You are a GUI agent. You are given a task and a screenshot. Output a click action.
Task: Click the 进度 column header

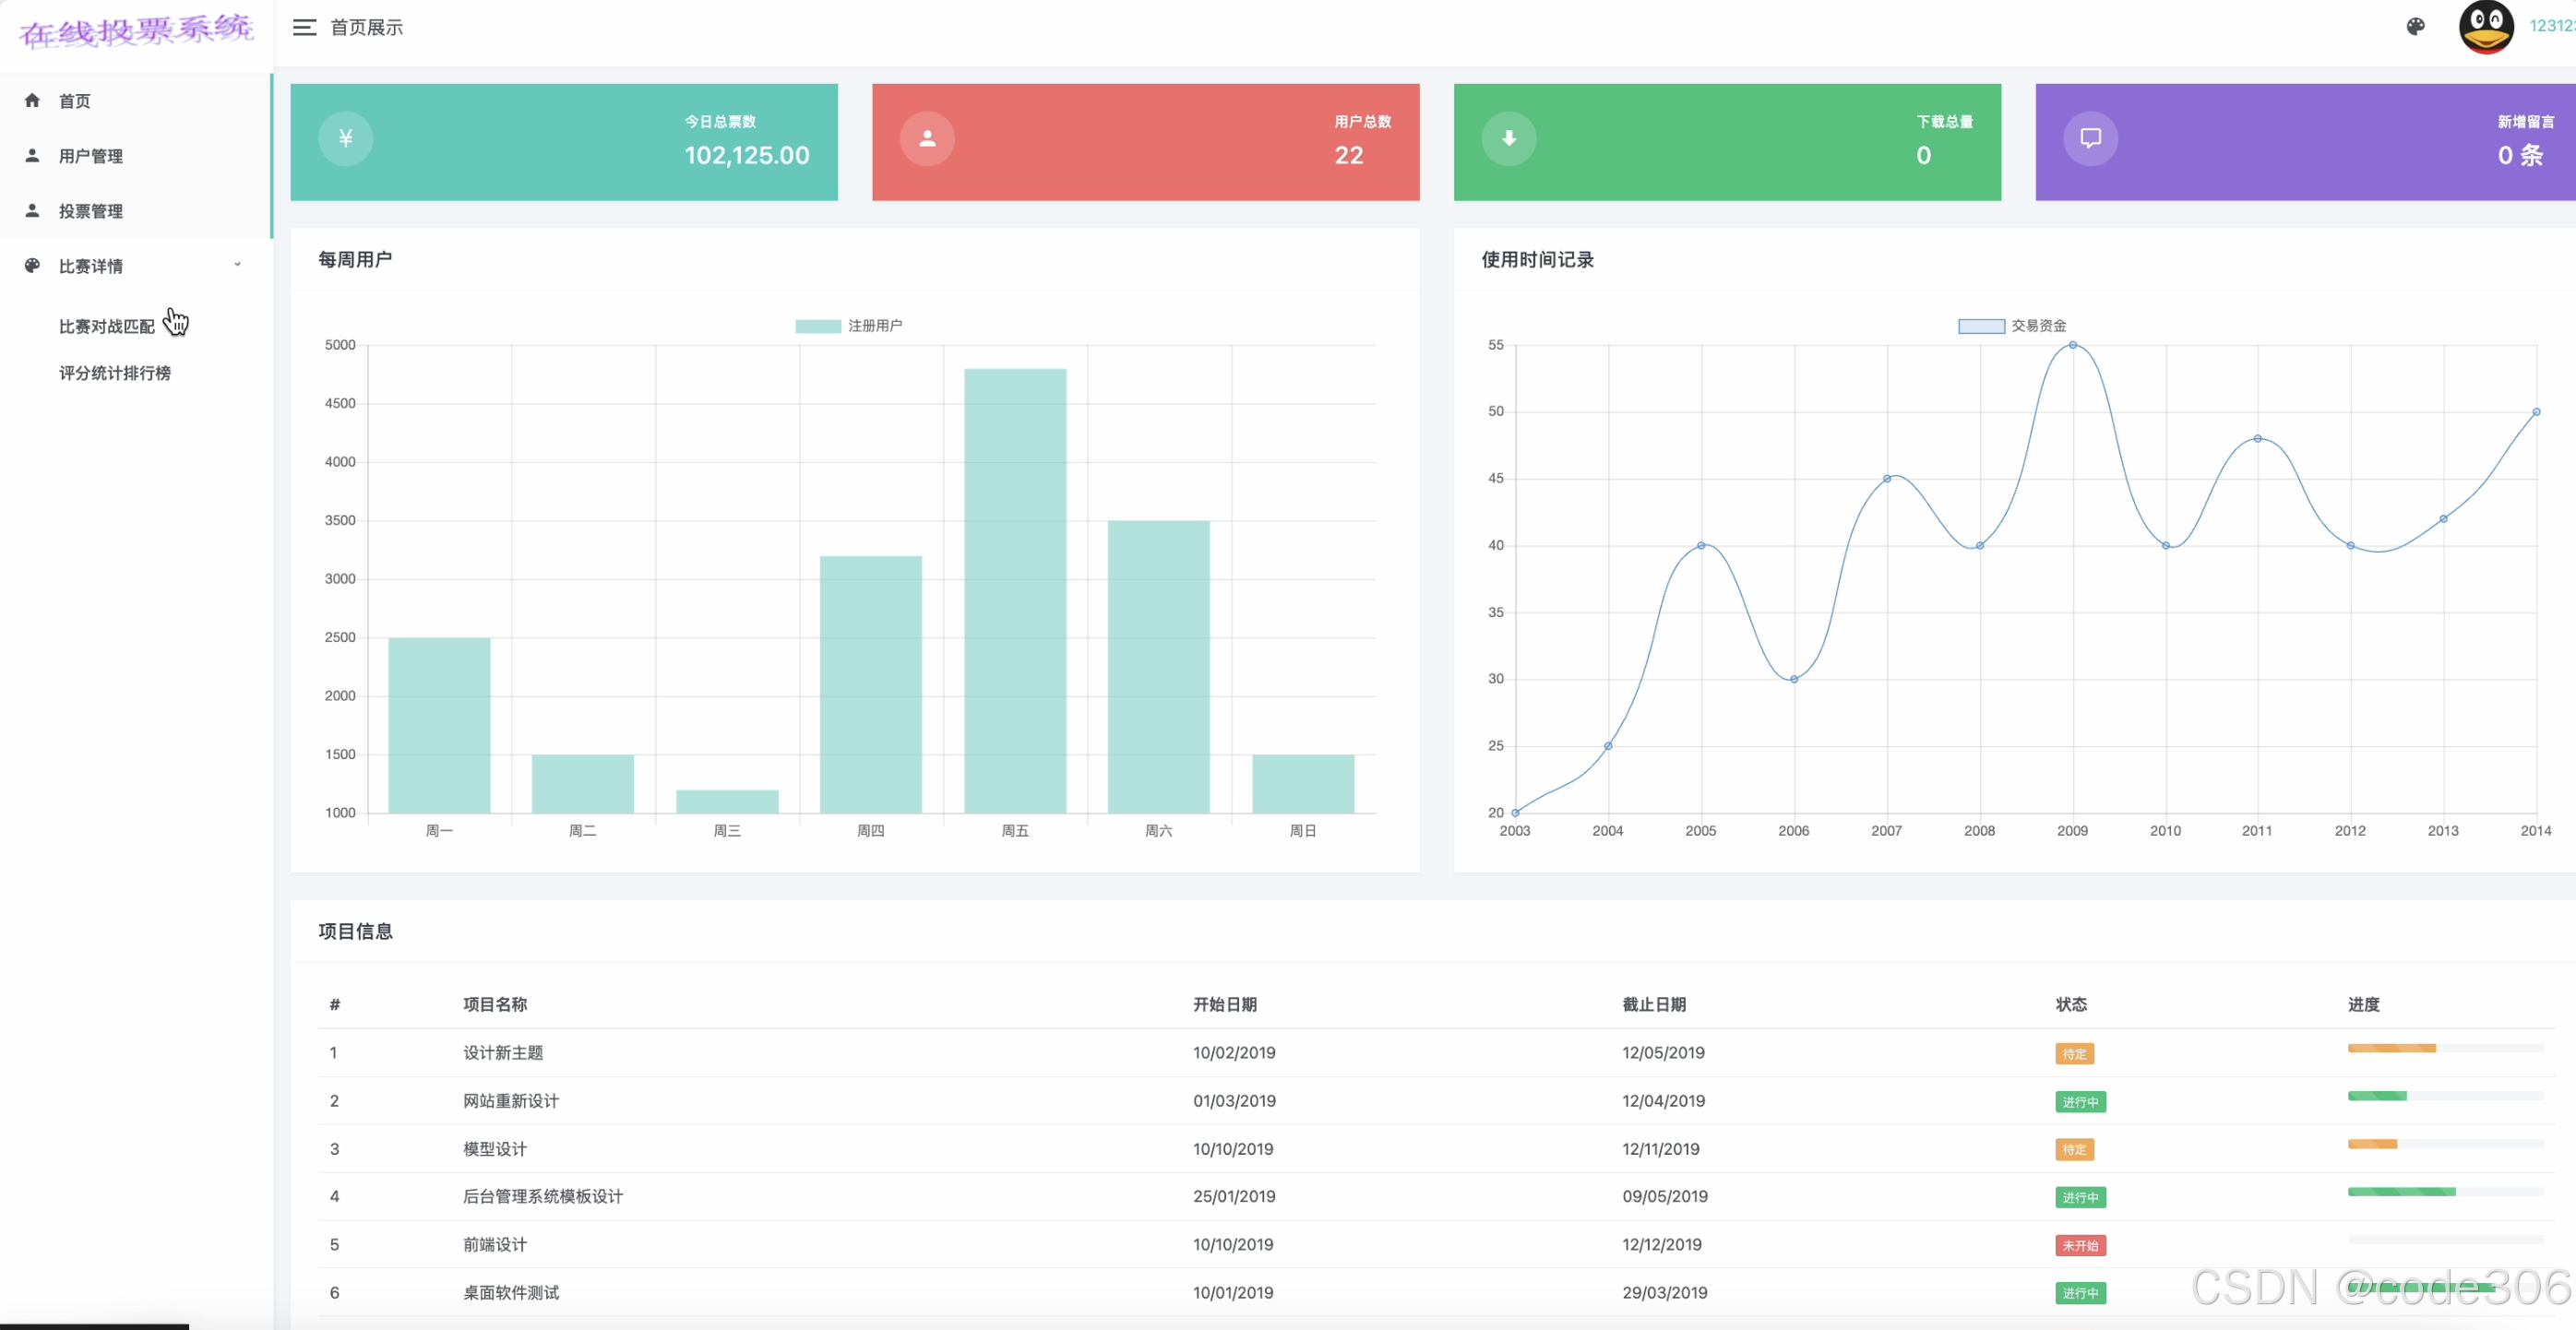[x=2364, y=1004]
